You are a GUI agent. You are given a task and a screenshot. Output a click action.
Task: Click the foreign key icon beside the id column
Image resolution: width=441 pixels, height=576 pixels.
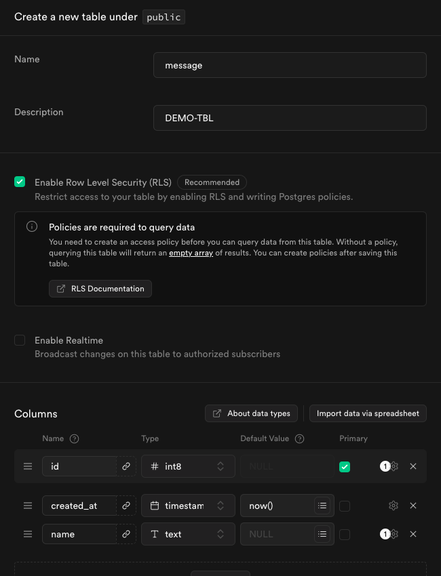tap(126, 466)
